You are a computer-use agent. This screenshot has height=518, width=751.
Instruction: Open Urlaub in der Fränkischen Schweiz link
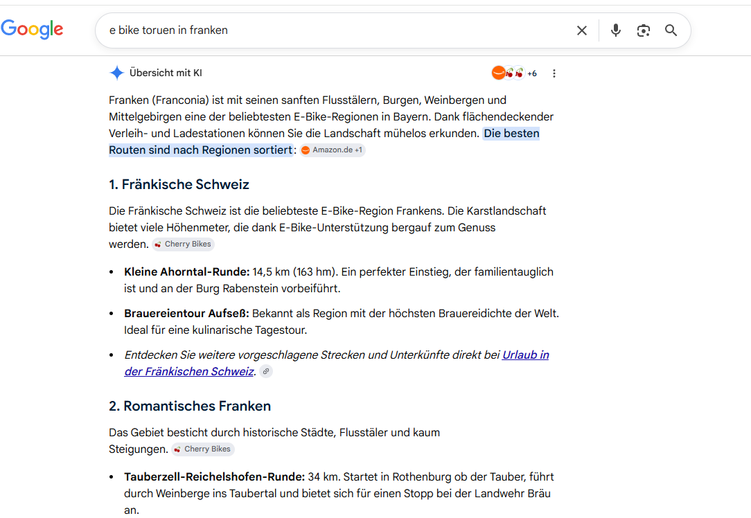coord(336,363)
